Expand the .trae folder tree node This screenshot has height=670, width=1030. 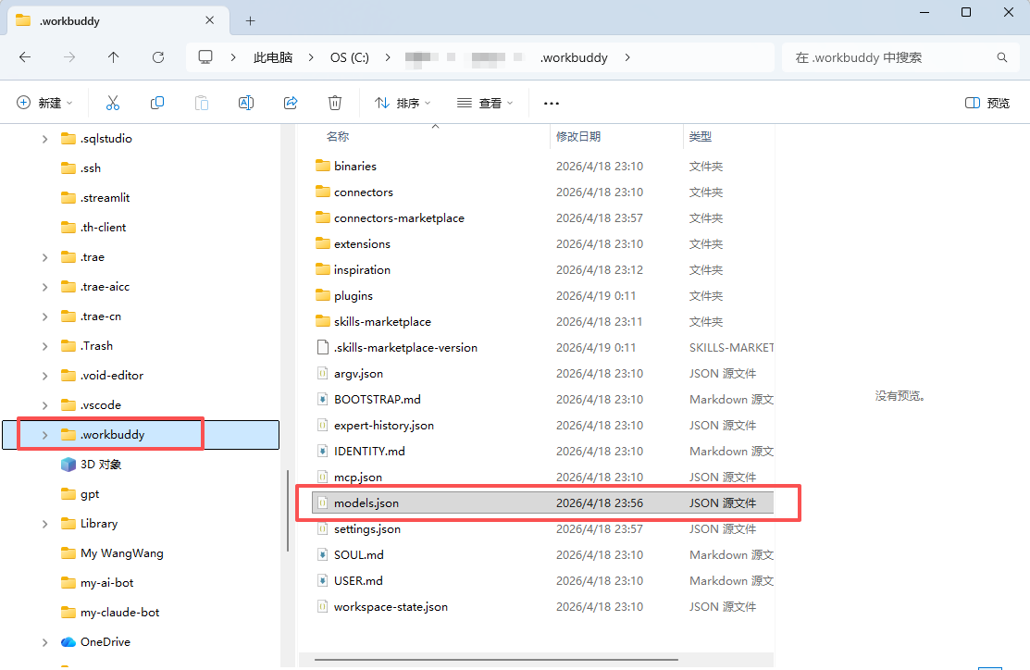(x=44, y=257)
